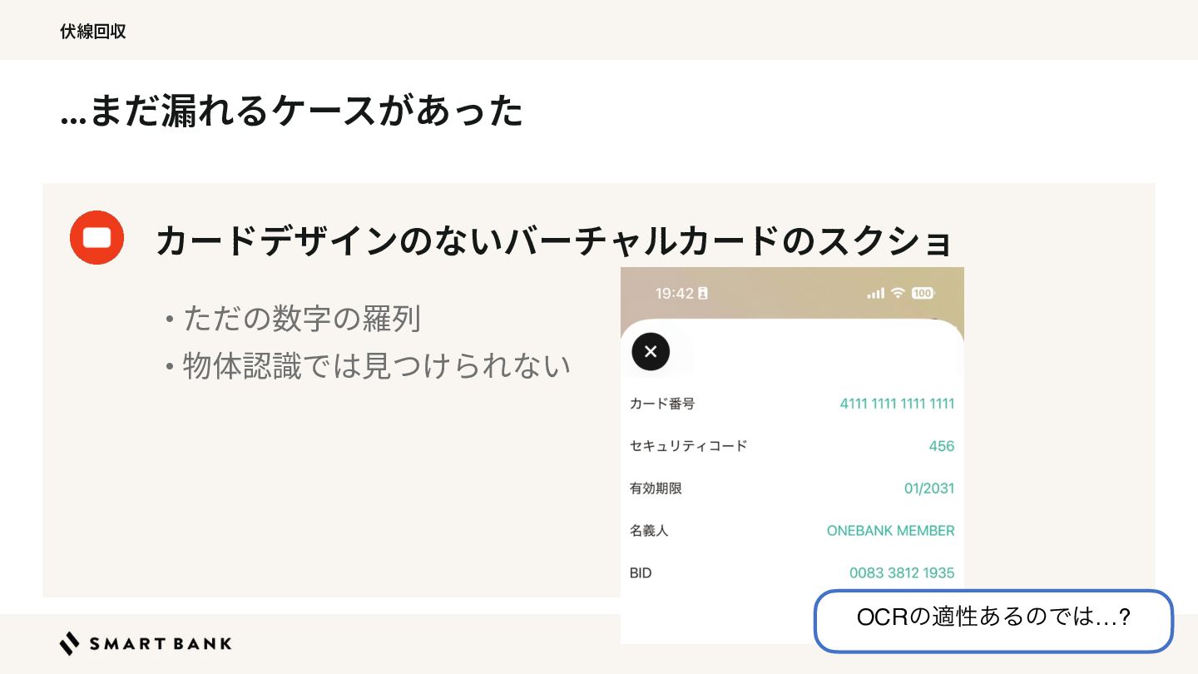Click the カード番号 label
Image resolution: width=1198 pixels, height=674 pixels.
(662, 404)
